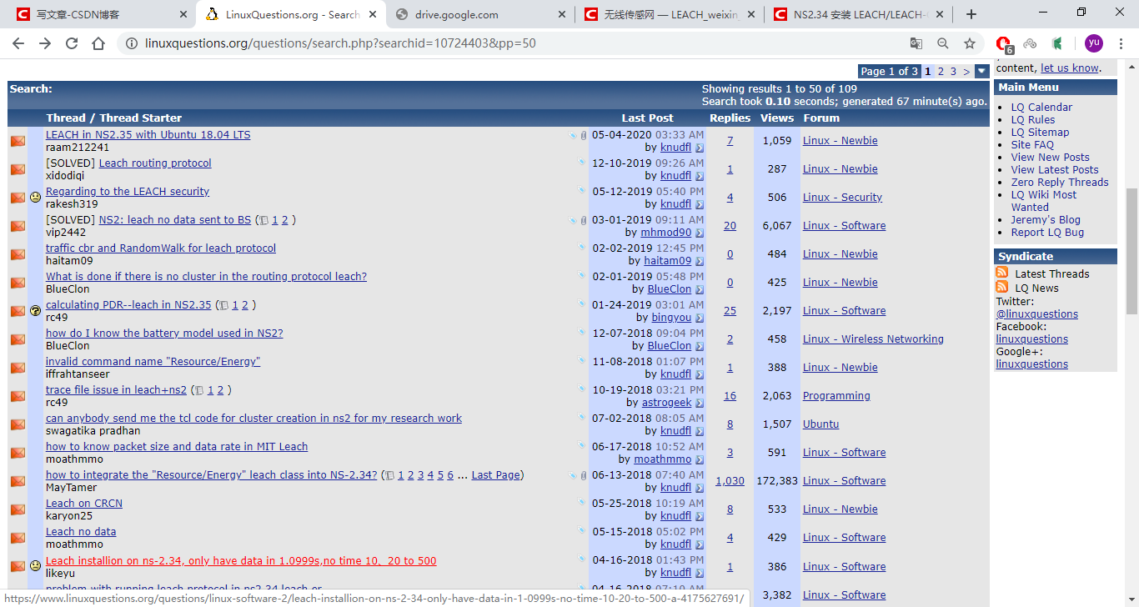Click the smiley icon beside the LEACH security thread
Image resolution: width=1139 pixels, height=607 pixels.
(35, 197)
